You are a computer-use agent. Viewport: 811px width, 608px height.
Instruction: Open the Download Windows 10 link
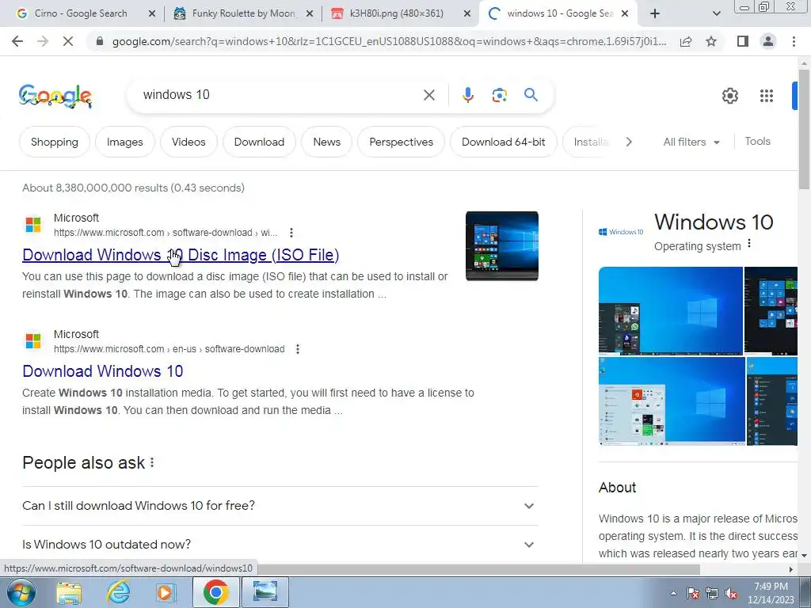102,371
